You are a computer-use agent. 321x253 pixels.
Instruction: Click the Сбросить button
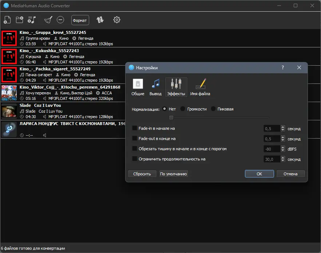coord(142,174)
